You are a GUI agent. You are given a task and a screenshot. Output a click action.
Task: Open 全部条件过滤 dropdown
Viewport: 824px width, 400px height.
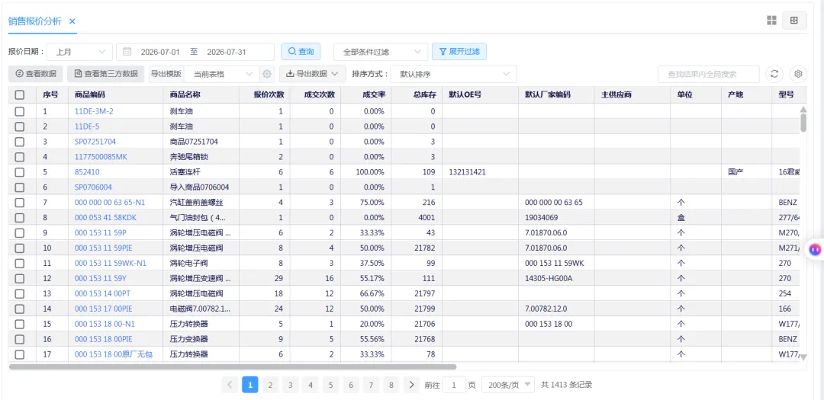point(381,52)
